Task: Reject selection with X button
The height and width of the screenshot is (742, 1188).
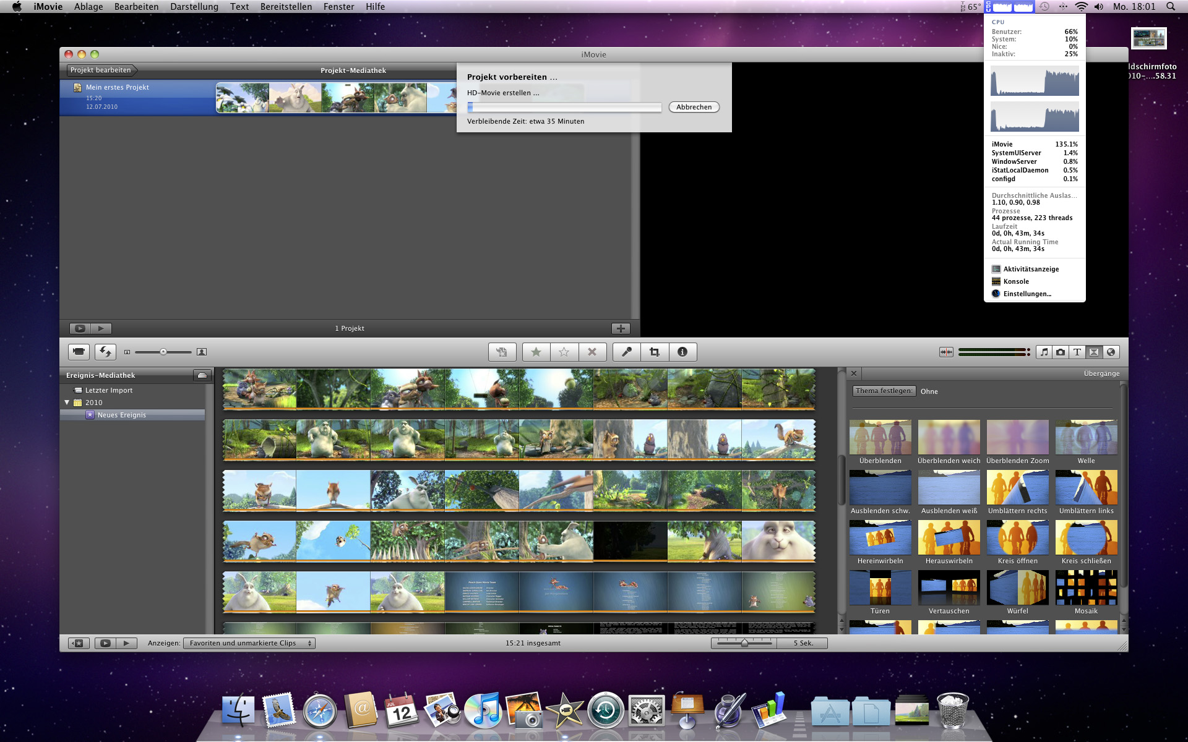Action: (x=592, y=352)
